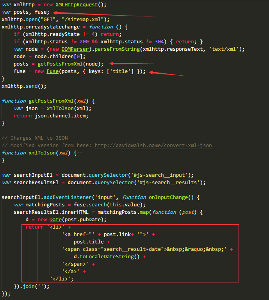The width and height of the screenshot is (269, 300).
Task: Click the '</a>' closing tag string
Action: tap(70, 272)
